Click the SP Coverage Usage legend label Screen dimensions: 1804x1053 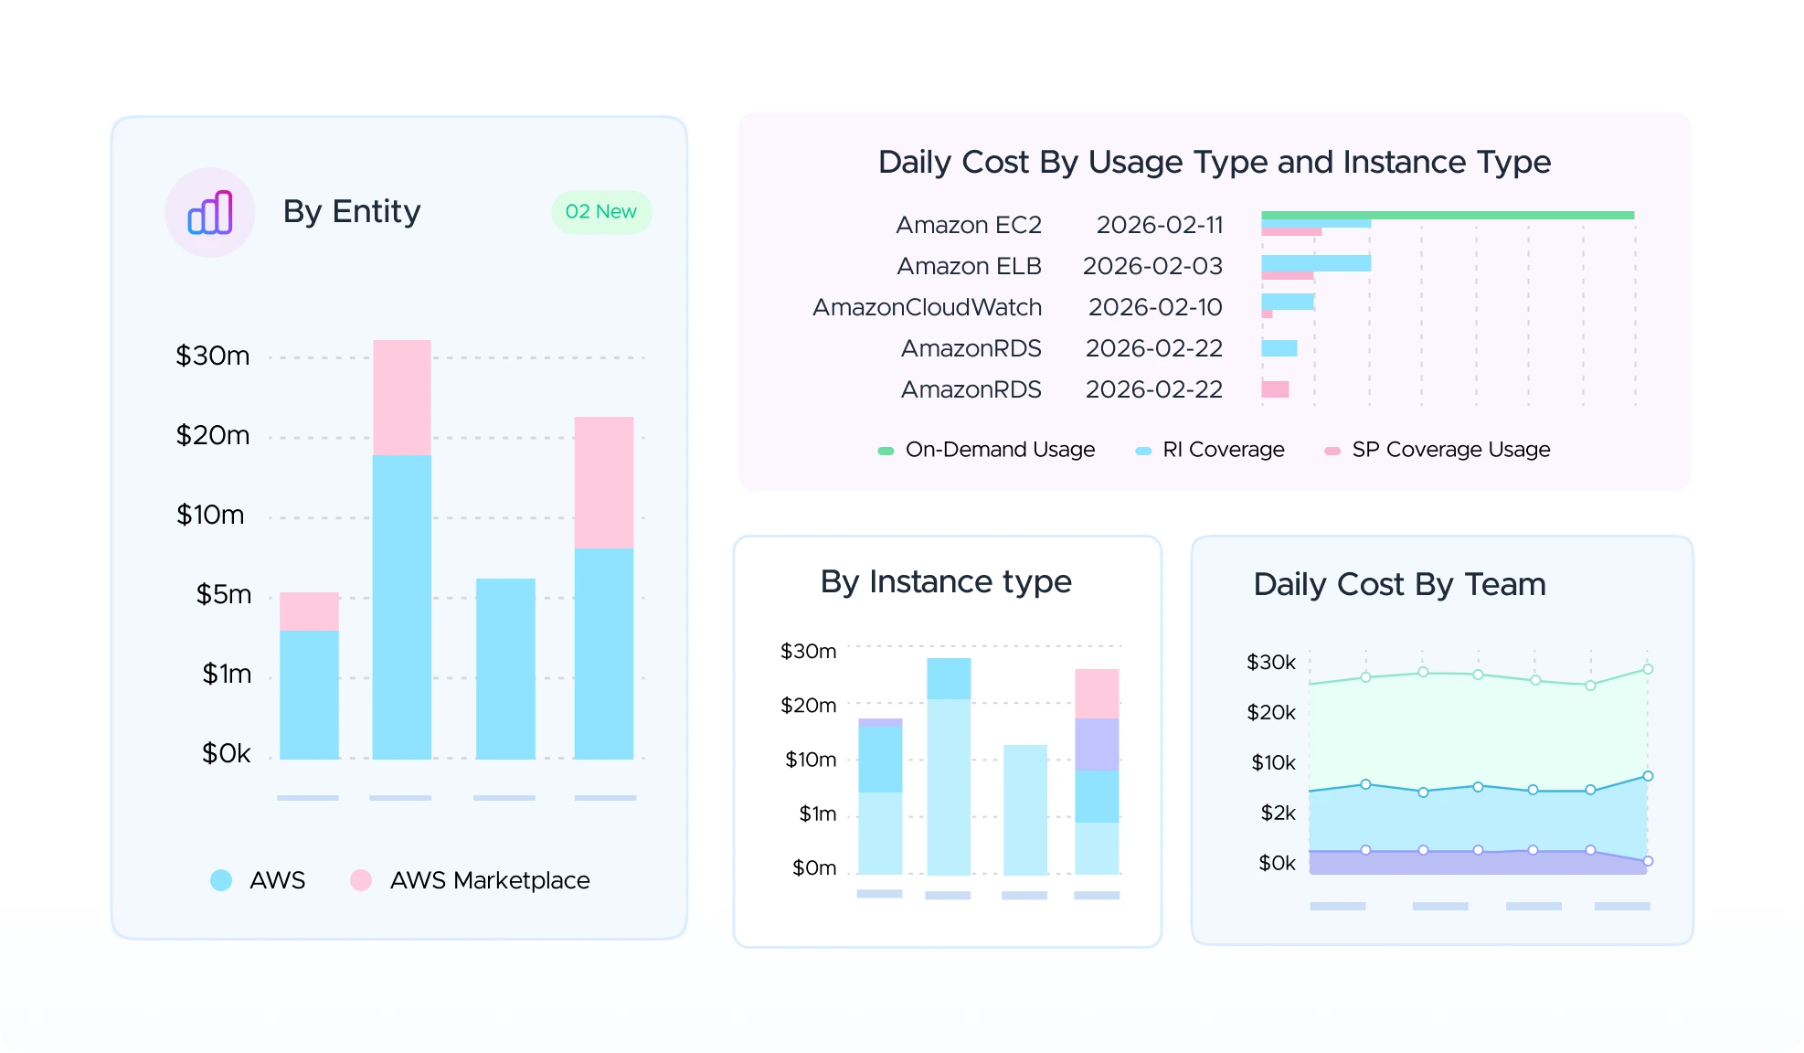pos(1451,450)
